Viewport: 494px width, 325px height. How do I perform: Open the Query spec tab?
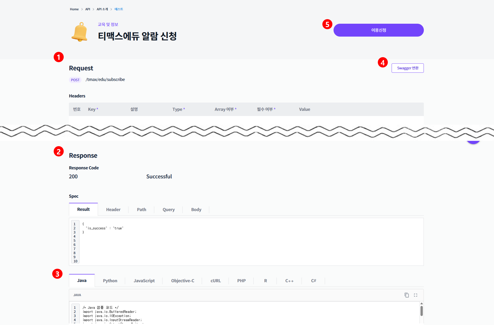(169, 209)
